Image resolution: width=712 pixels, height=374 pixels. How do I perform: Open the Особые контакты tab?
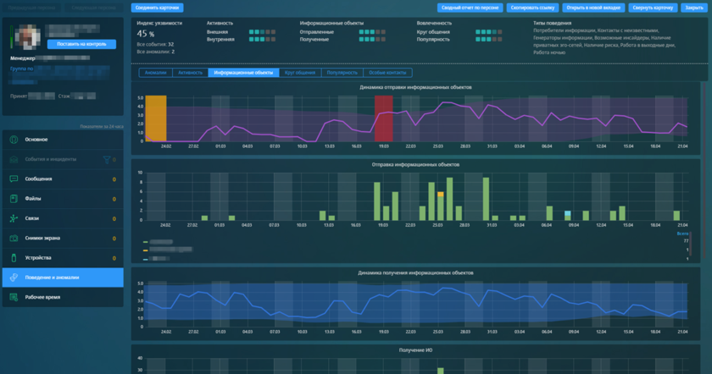[x=387, y=73]
